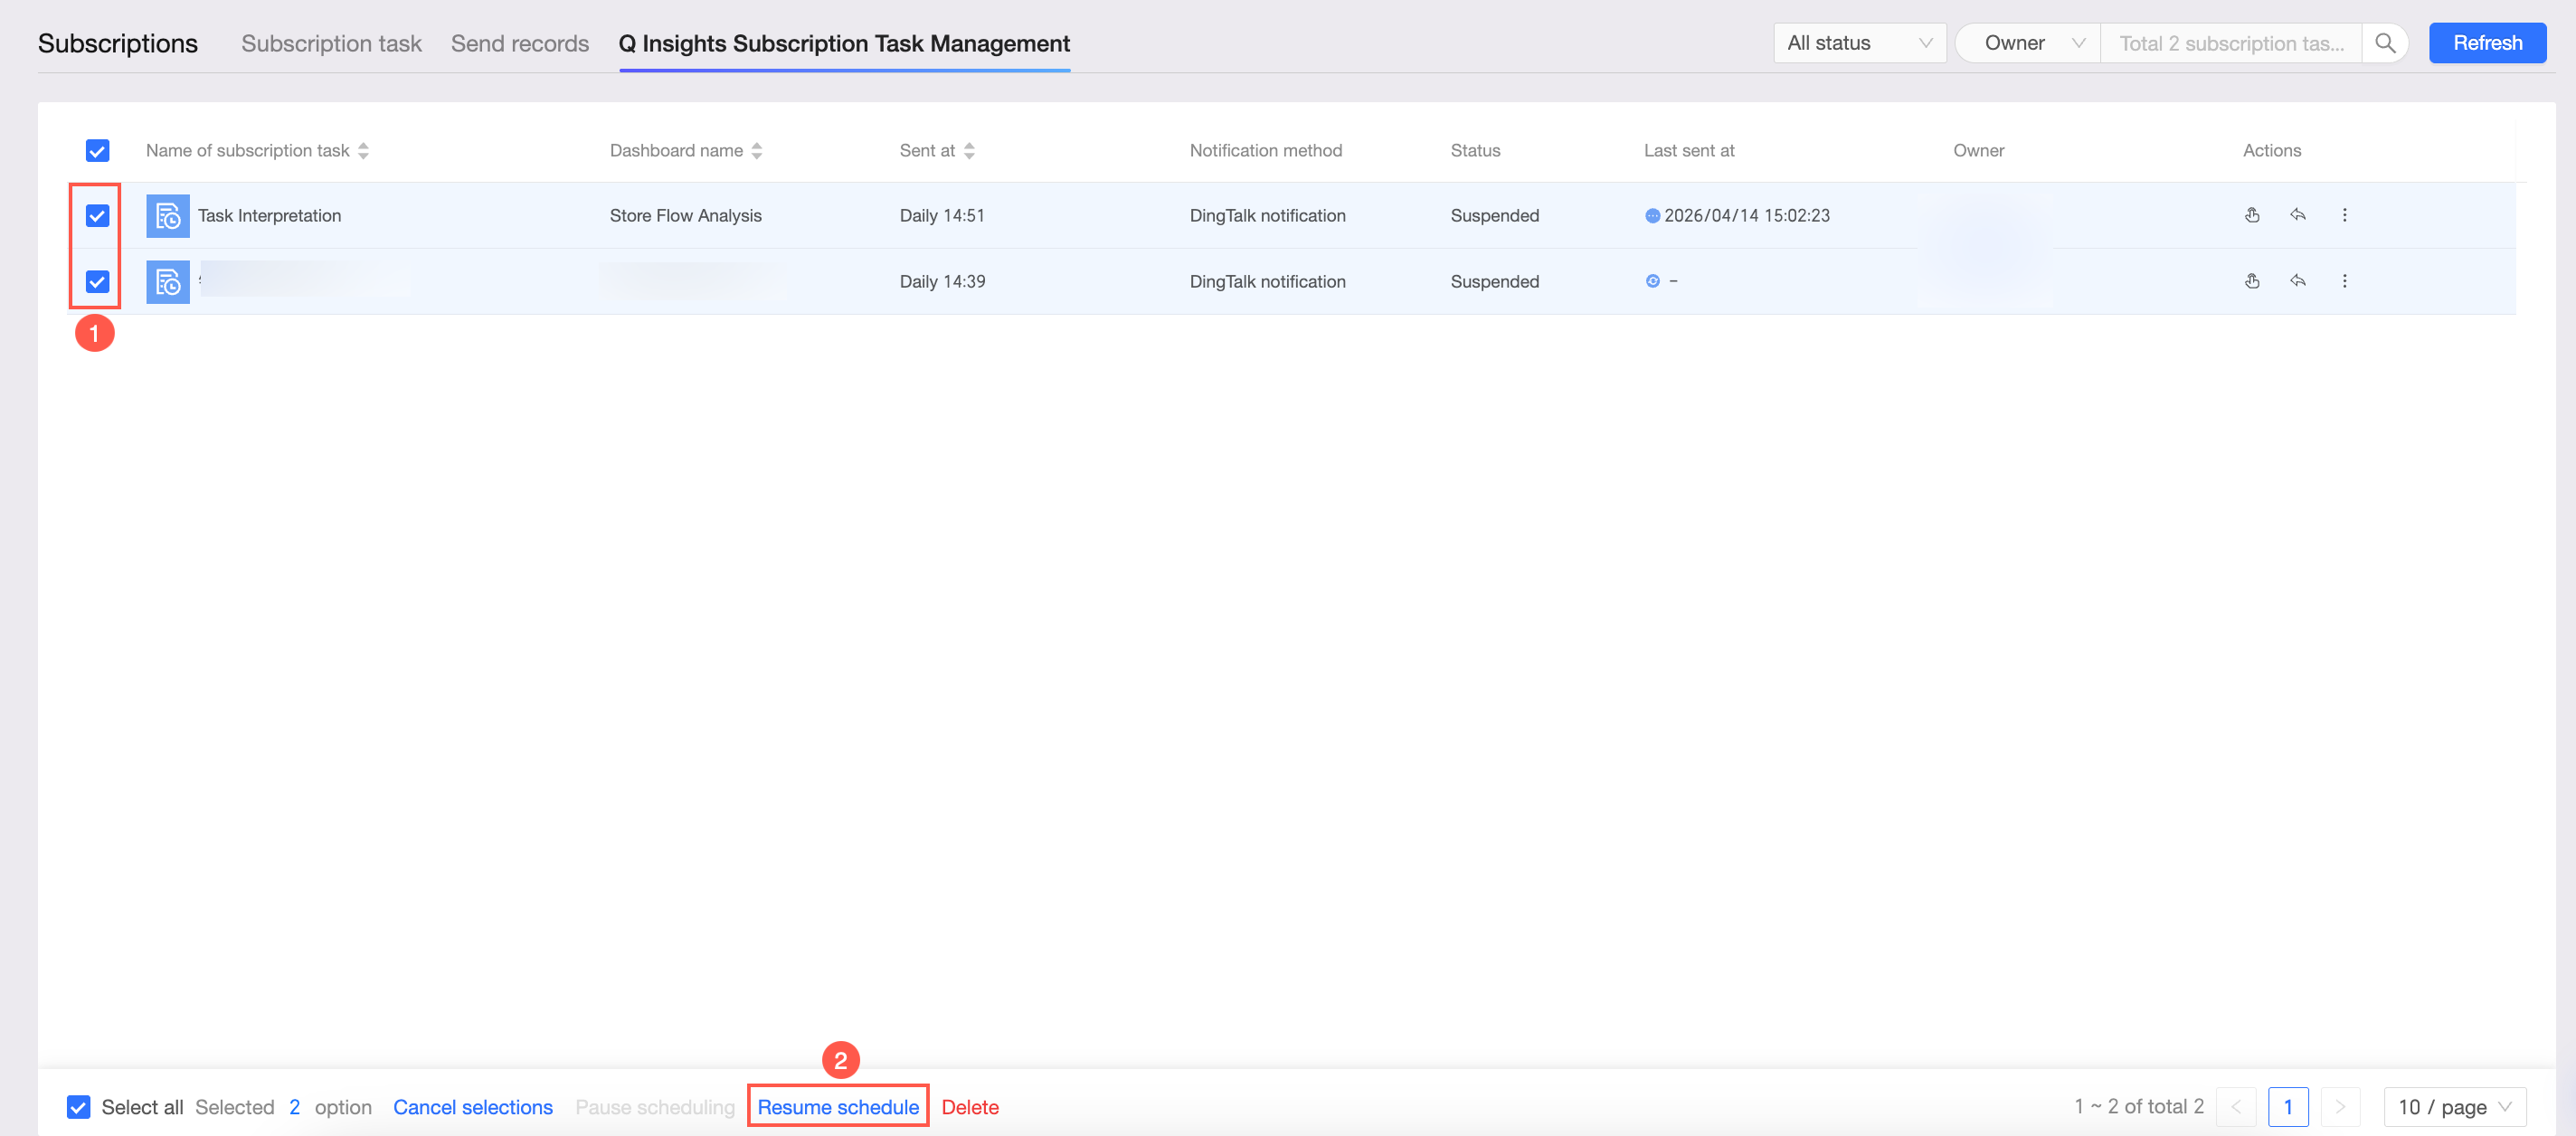
Task: Switch to the Subscription task tab
Action: click(331, 43)
